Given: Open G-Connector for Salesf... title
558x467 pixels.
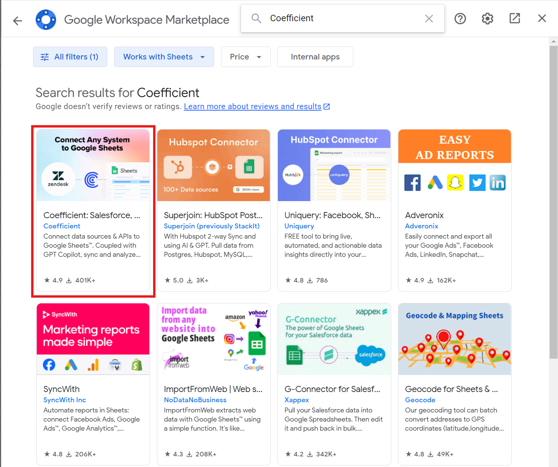Looking at the screenshot, I should (332, 389).
